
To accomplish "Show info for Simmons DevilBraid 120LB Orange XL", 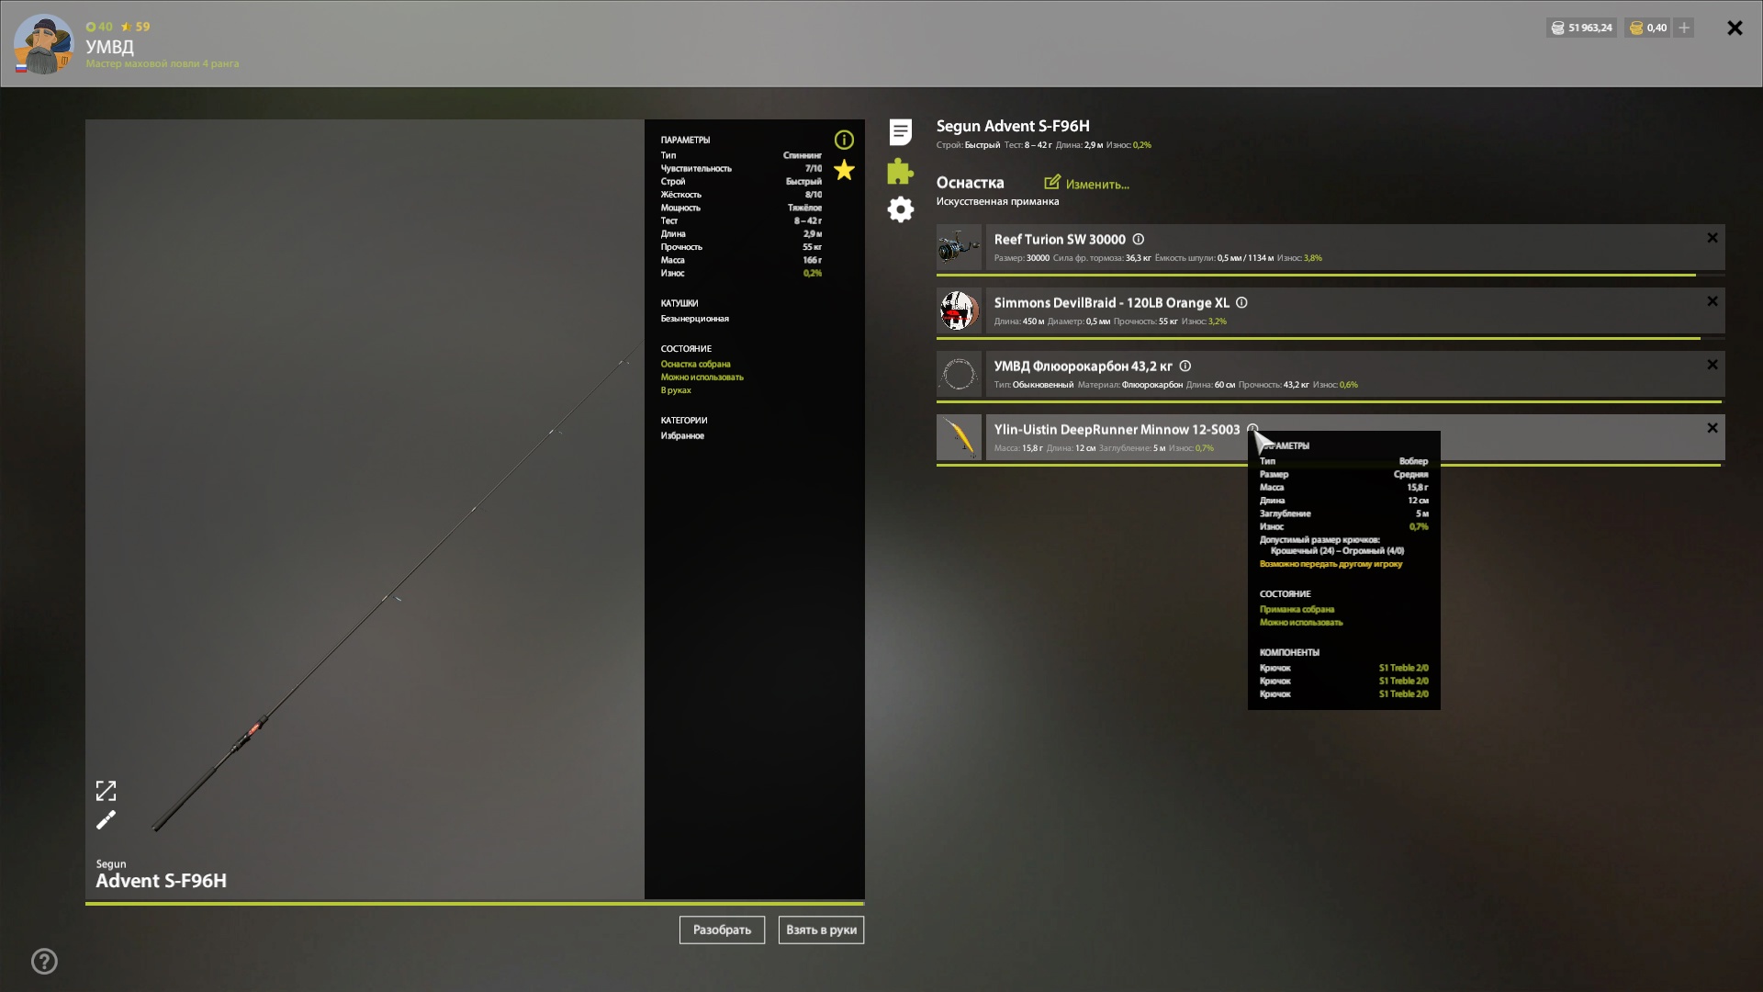I will 1241,302.
